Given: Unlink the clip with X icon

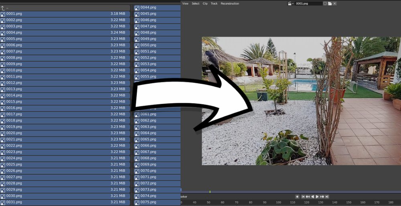Looking at the screenshot, I should 335,4.
